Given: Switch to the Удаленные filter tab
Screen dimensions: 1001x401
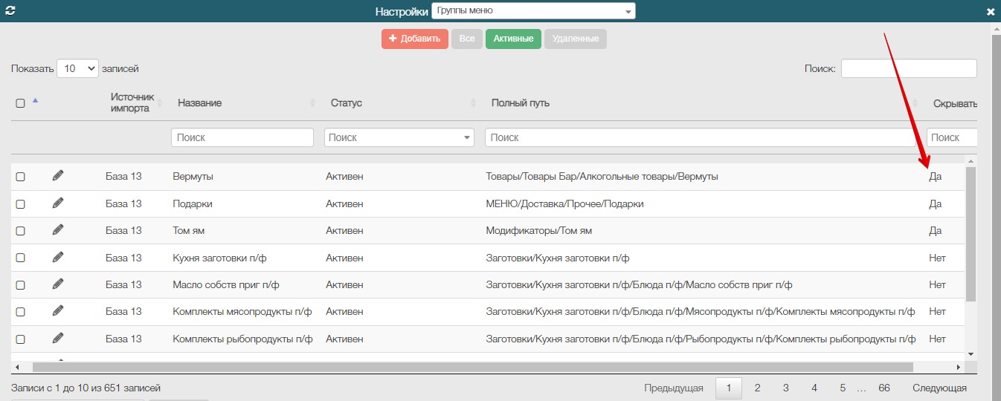Looking at the screenshot, I should [575, 39].
